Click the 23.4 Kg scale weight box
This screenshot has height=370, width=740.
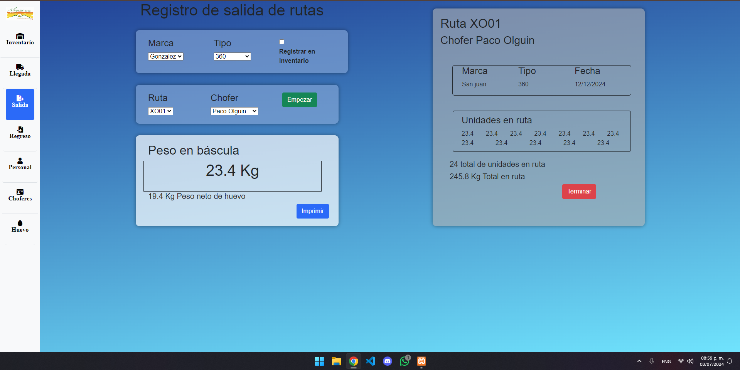232,176
